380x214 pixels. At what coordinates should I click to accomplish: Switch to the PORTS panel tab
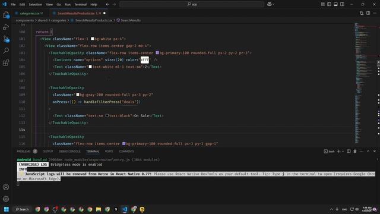tap(109, 152)
